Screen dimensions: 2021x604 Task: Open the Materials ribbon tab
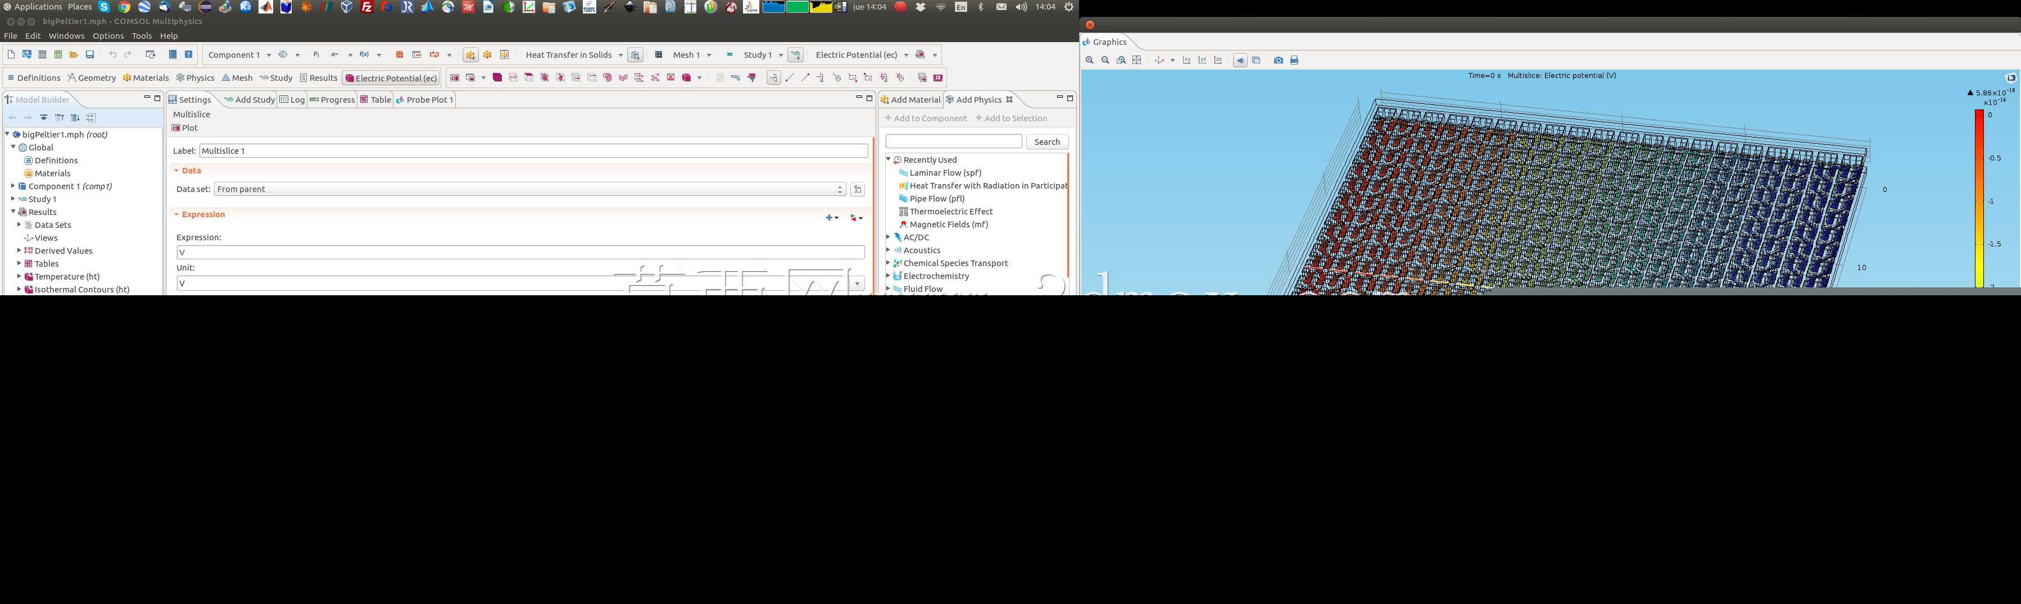coord(146,77)
